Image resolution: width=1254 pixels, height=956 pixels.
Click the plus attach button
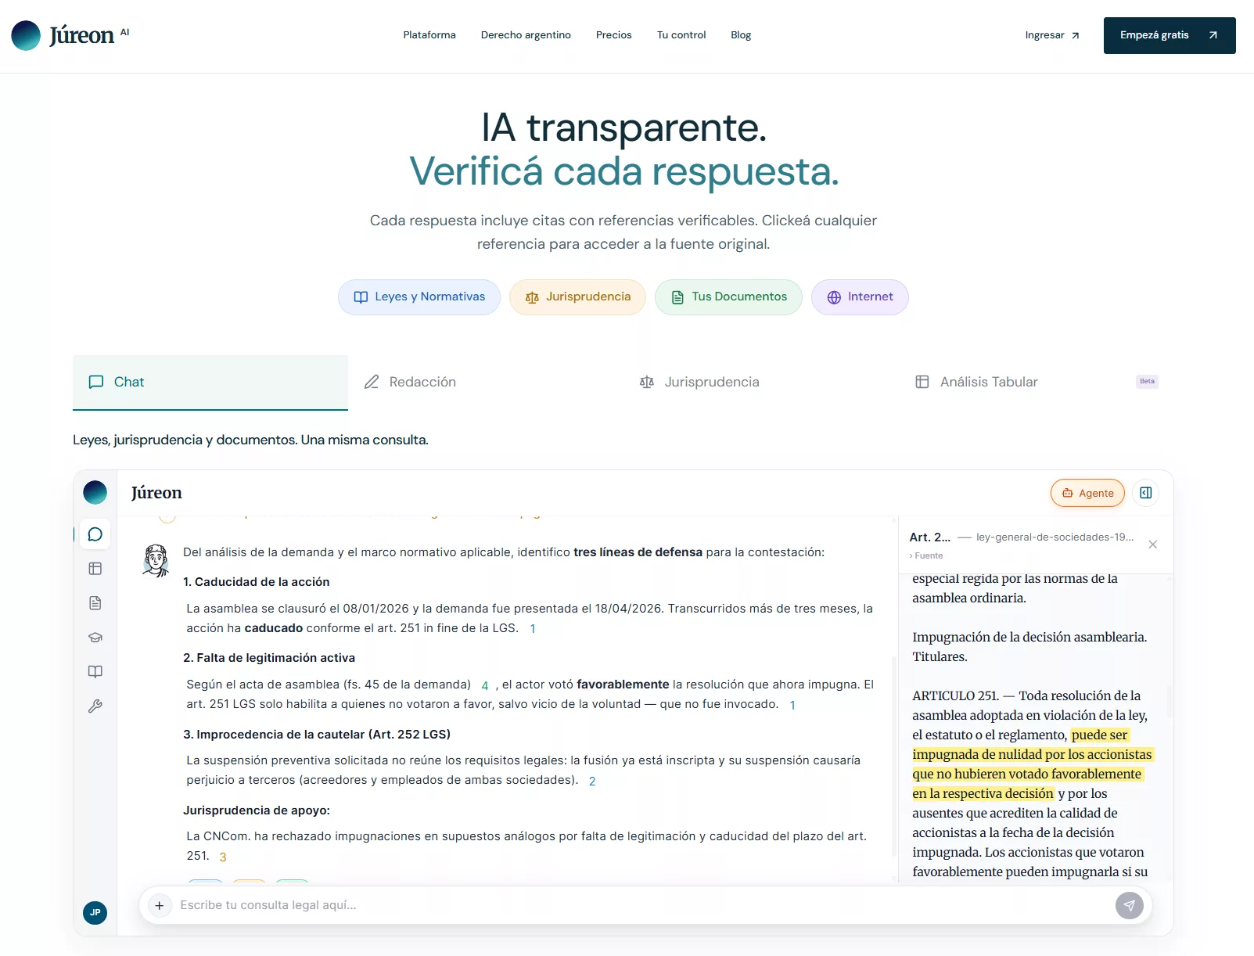(159, 905)
